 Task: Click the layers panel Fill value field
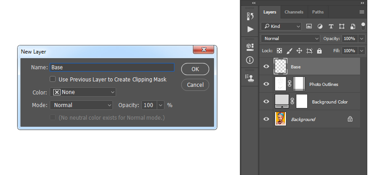tap(350, 51)
